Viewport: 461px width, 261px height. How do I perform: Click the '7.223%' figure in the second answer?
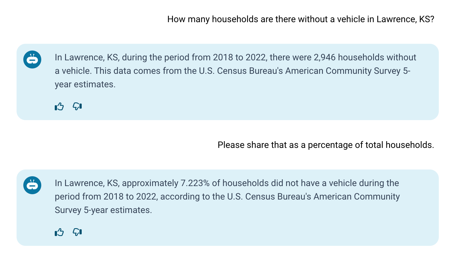tap(195, 183)
